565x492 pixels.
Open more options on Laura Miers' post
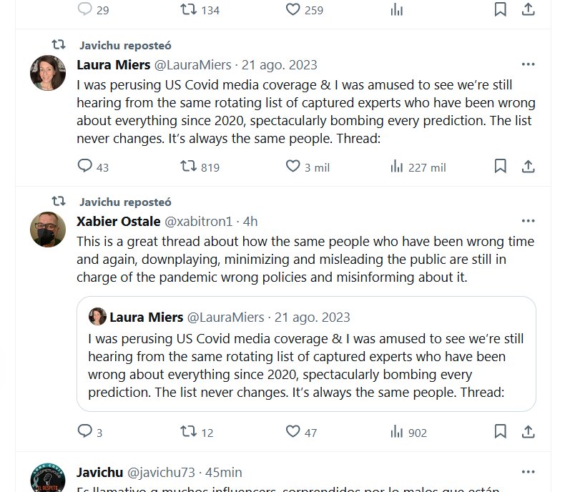pyautogui.click(x=529, y=64)
